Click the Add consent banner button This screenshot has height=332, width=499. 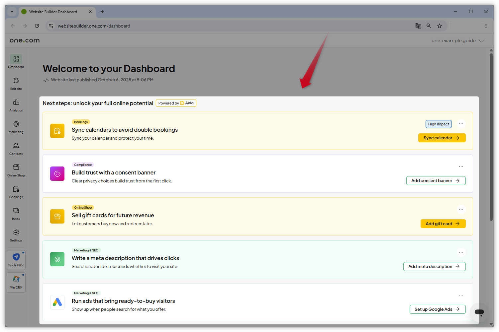[x=436, y=180]
